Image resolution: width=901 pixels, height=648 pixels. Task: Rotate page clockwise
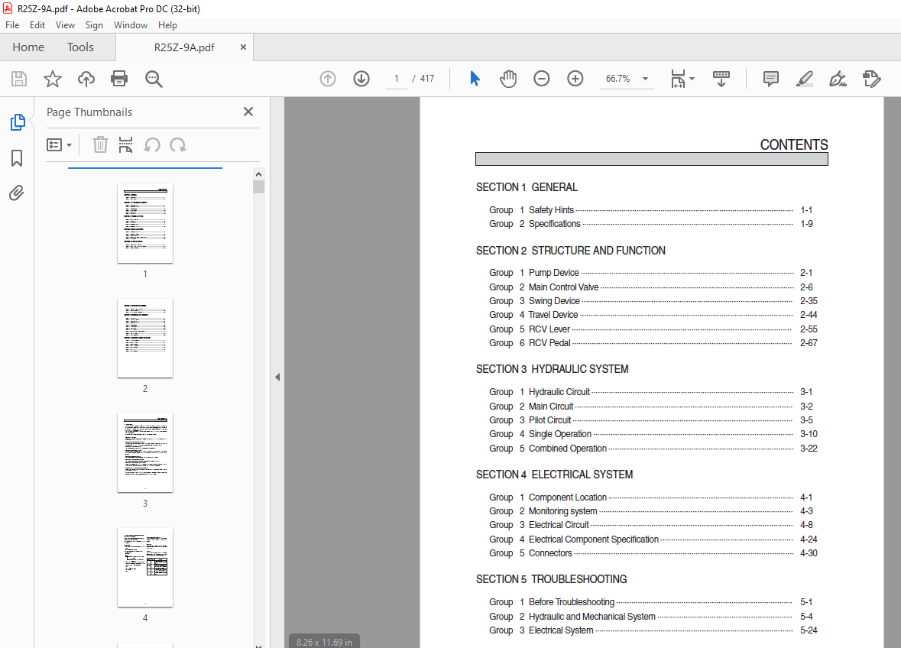coord(178,144)
